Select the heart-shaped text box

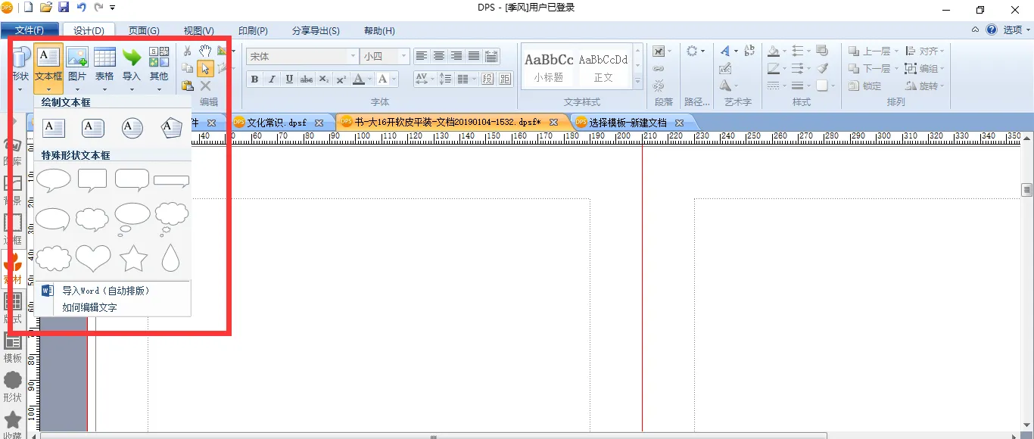coord(93,258)
